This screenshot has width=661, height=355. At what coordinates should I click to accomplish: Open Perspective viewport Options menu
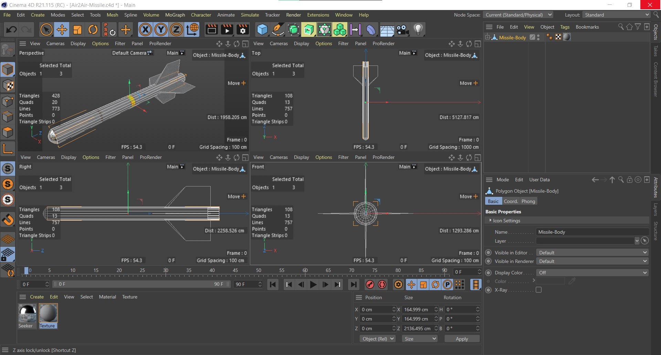click(x=100, y=43)
